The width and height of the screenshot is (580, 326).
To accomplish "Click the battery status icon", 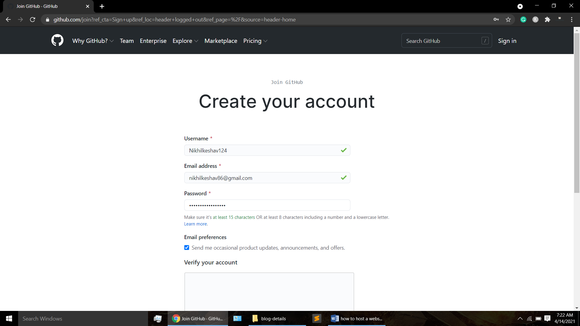I will (x=538, y=318).
